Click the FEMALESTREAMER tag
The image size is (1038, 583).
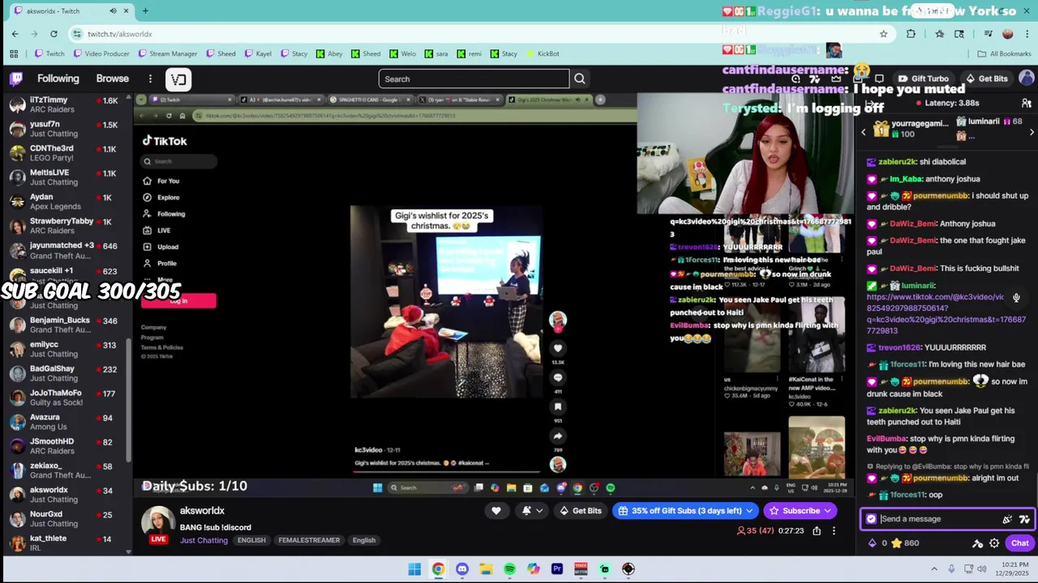click(x=308, y=540)
